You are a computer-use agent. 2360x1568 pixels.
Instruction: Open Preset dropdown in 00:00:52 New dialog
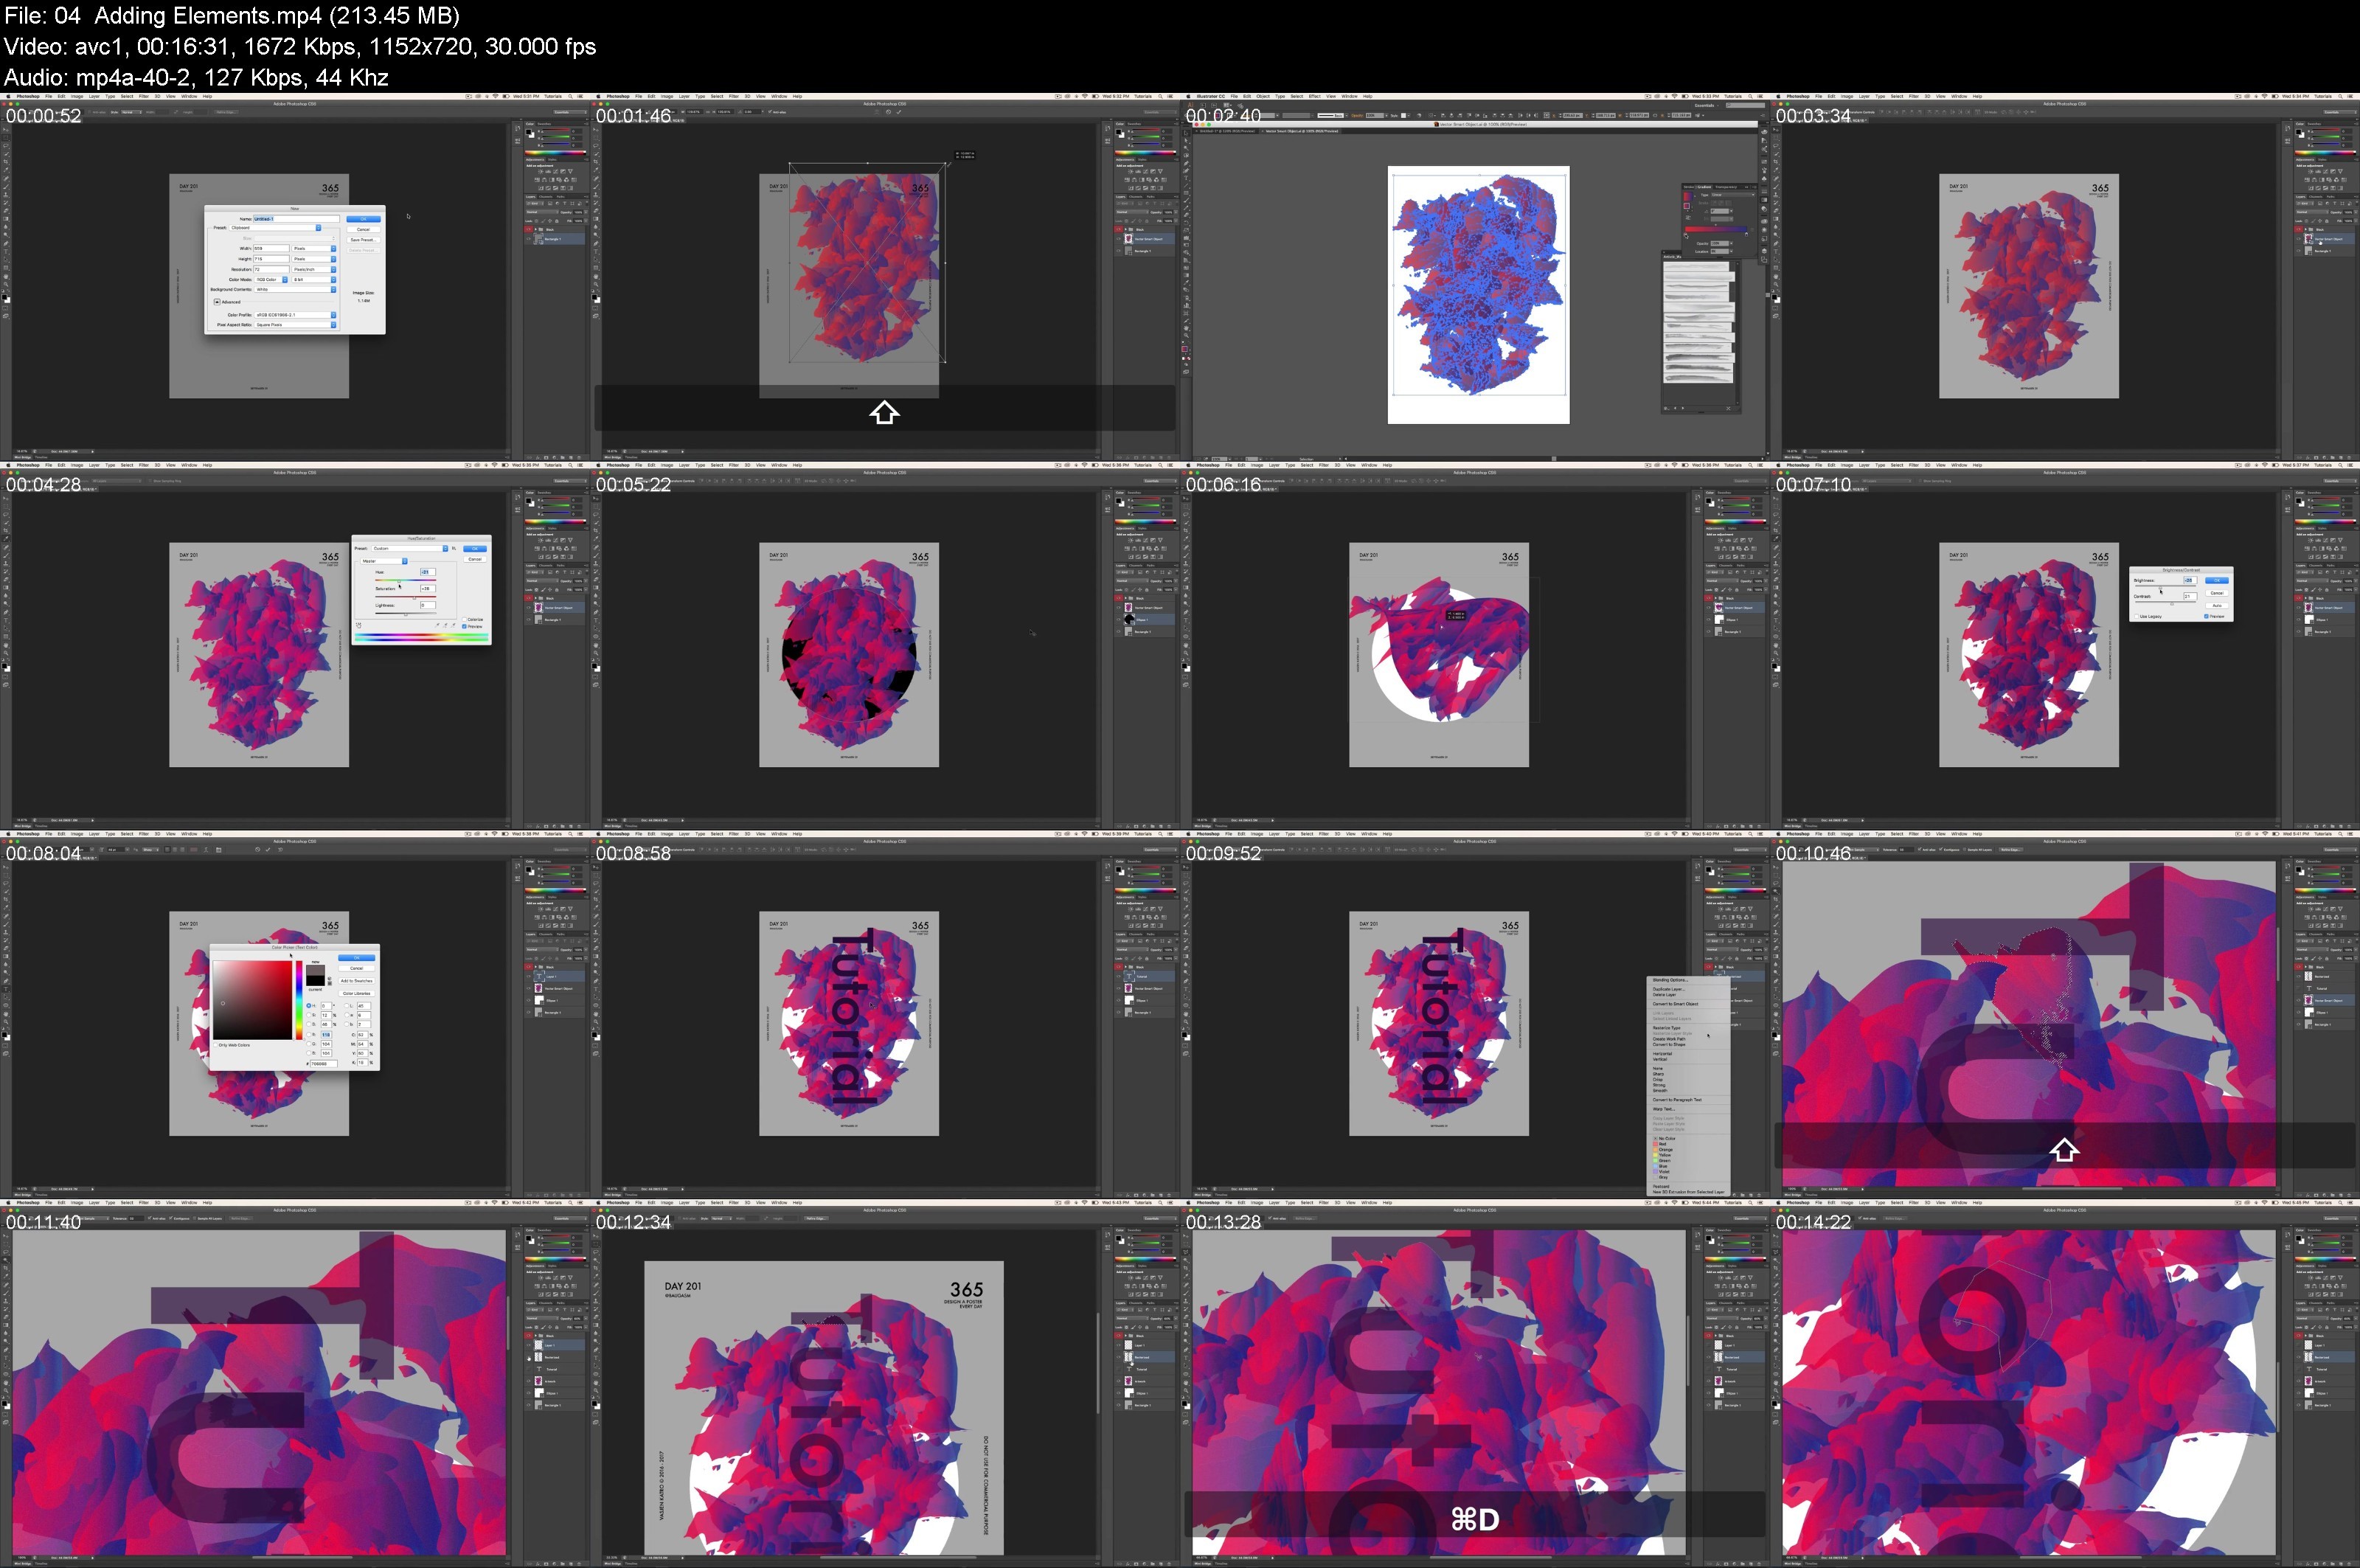pos(275,228)
